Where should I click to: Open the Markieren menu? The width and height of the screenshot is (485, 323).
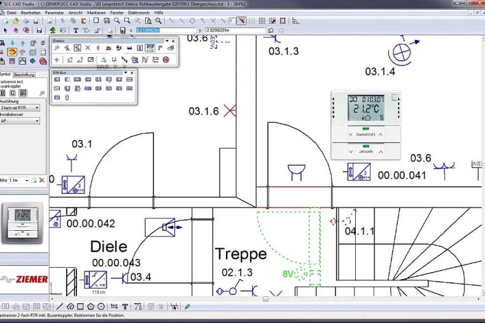click(96, 13)
